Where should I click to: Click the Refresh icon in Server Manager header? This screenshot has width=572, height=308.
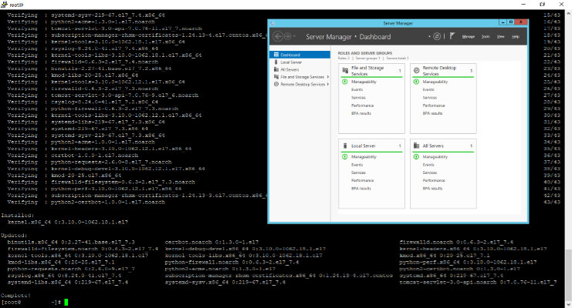437,37
